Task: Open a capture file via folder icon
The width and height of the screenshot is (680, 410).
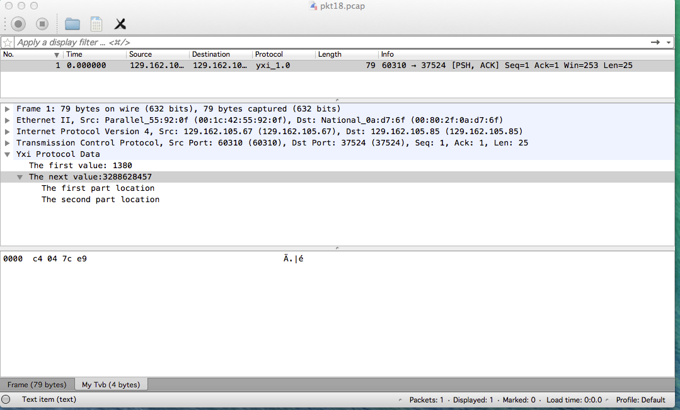Action: click(72, 24)
